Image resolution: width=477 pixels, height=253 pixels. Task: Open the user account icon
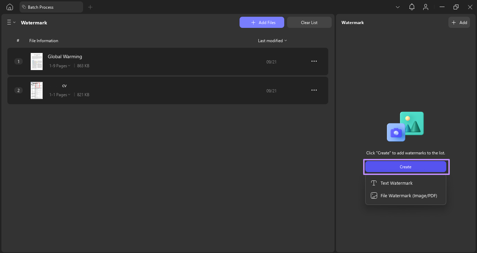click(x=426, y=7)
